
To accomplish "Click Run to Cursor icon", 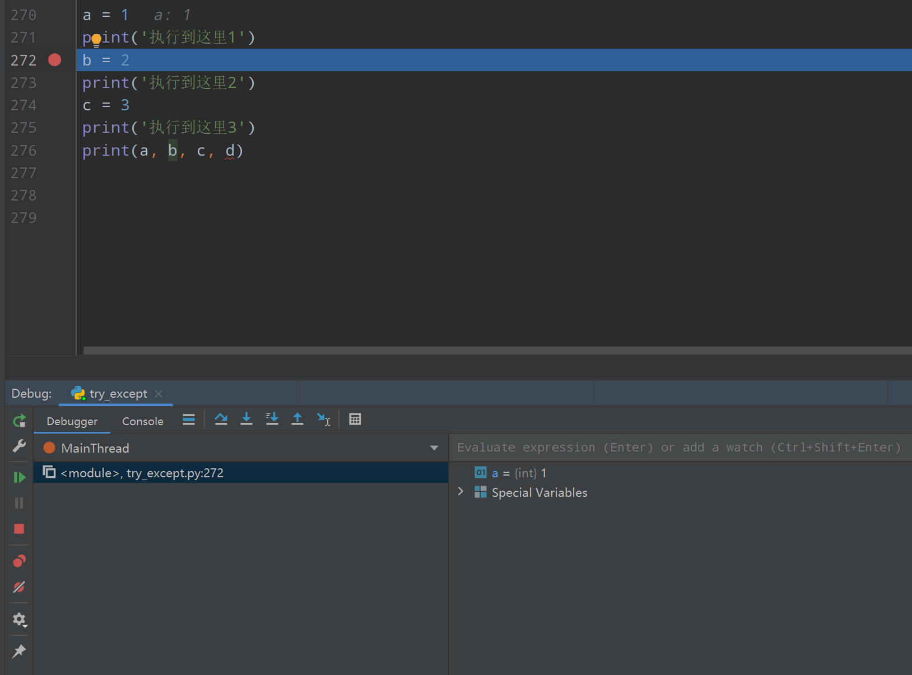I will [323, 419].
